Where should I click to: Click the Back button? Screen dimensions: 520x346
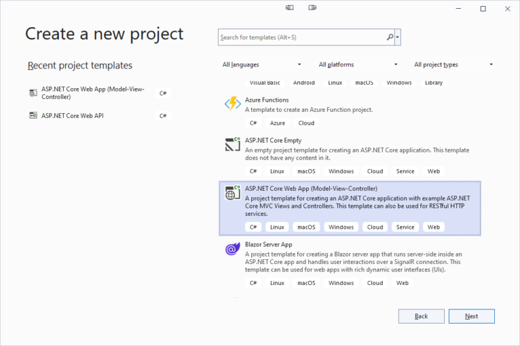tap(421, 316)
